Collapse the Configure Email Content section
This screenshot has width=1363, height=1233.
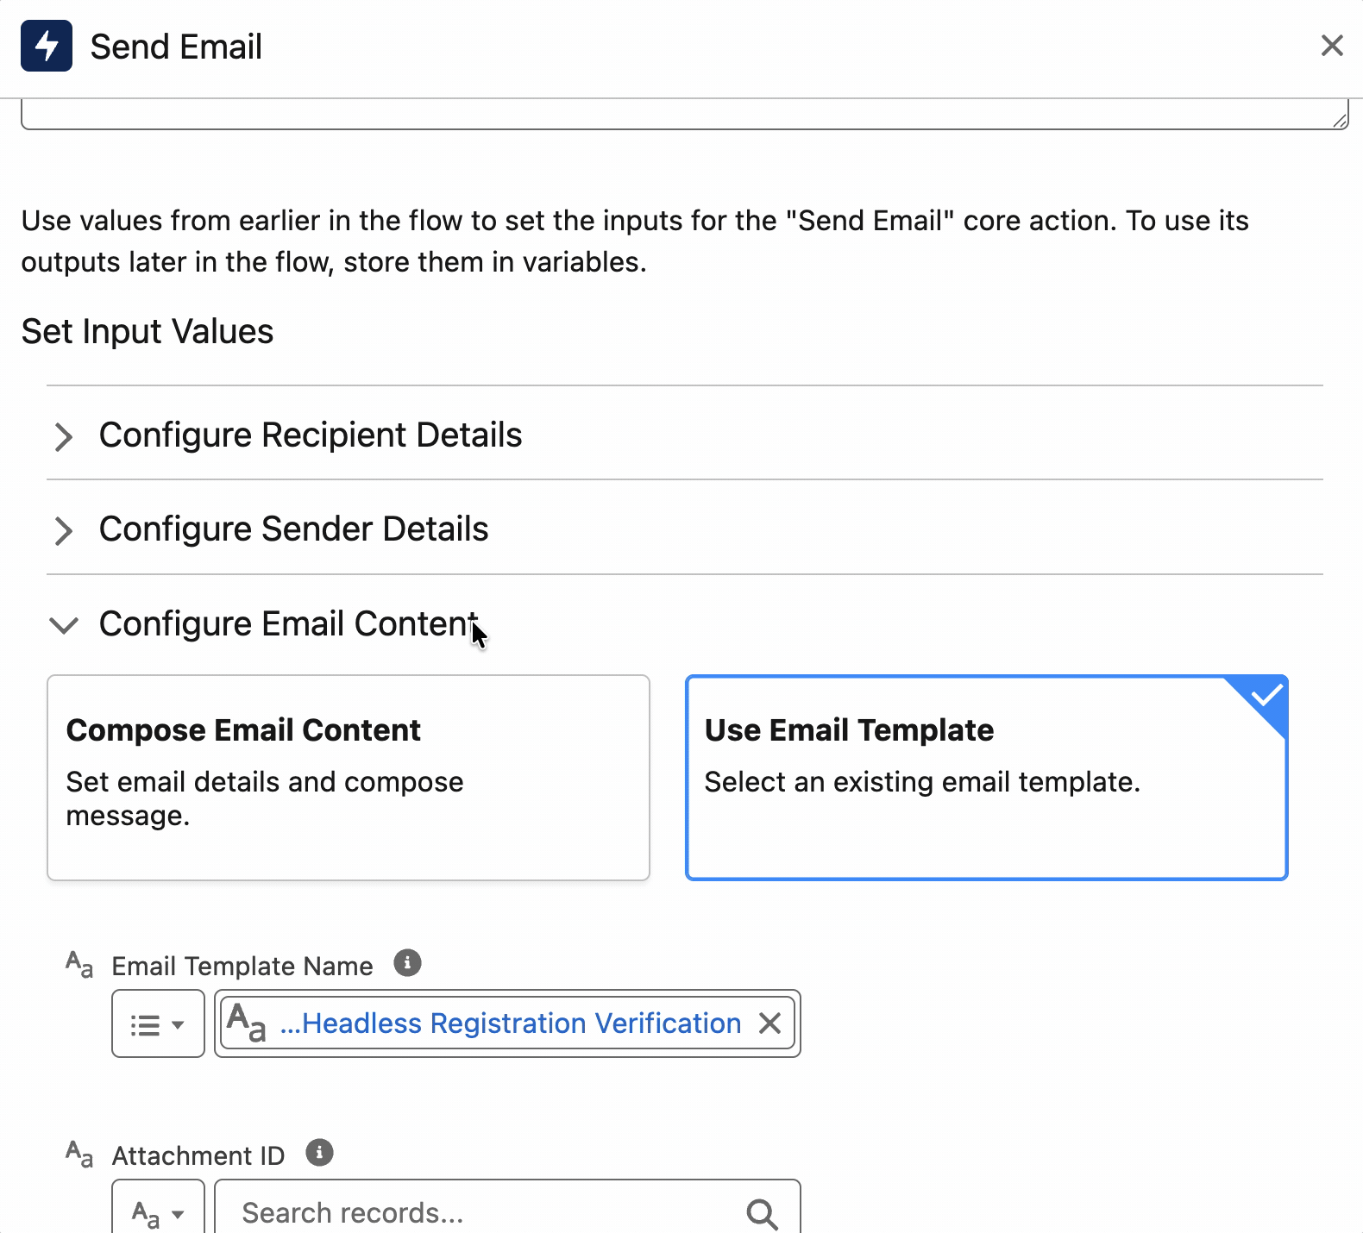tap(64, 625)
